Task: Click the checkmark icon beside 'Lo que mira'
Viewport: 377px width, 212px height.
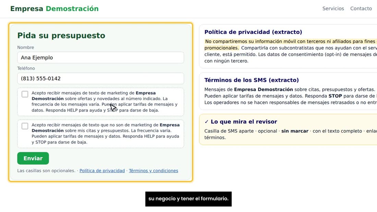Action: click(x=207, y=122)
